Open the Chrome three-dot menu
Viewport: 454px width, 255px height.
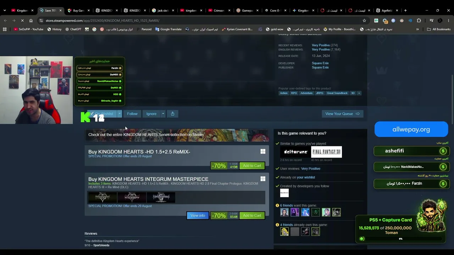pyautogui.click(x=449, y=21)
